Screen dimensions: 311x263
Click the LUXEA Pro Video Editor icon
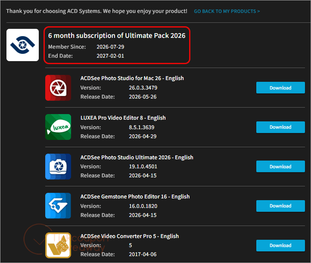(58, 127)
